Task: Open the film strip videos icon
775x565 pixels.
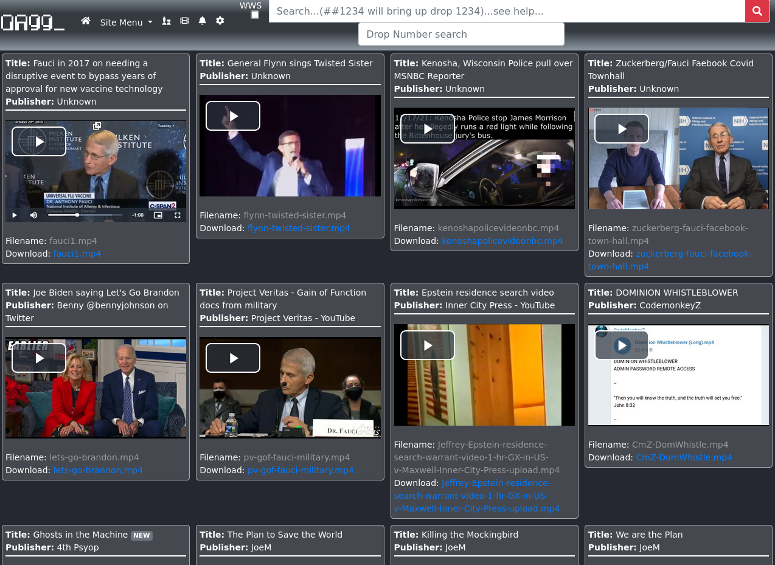Action: (x=185, y=21)
